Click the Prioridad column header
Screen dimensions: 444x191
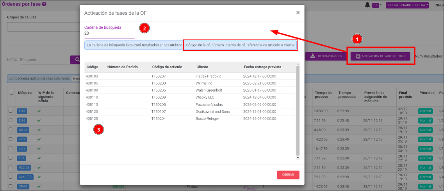tap(426, 93)
